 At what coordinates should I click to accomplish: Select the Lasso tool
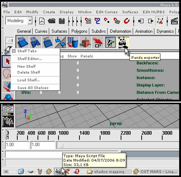(7, 74)
